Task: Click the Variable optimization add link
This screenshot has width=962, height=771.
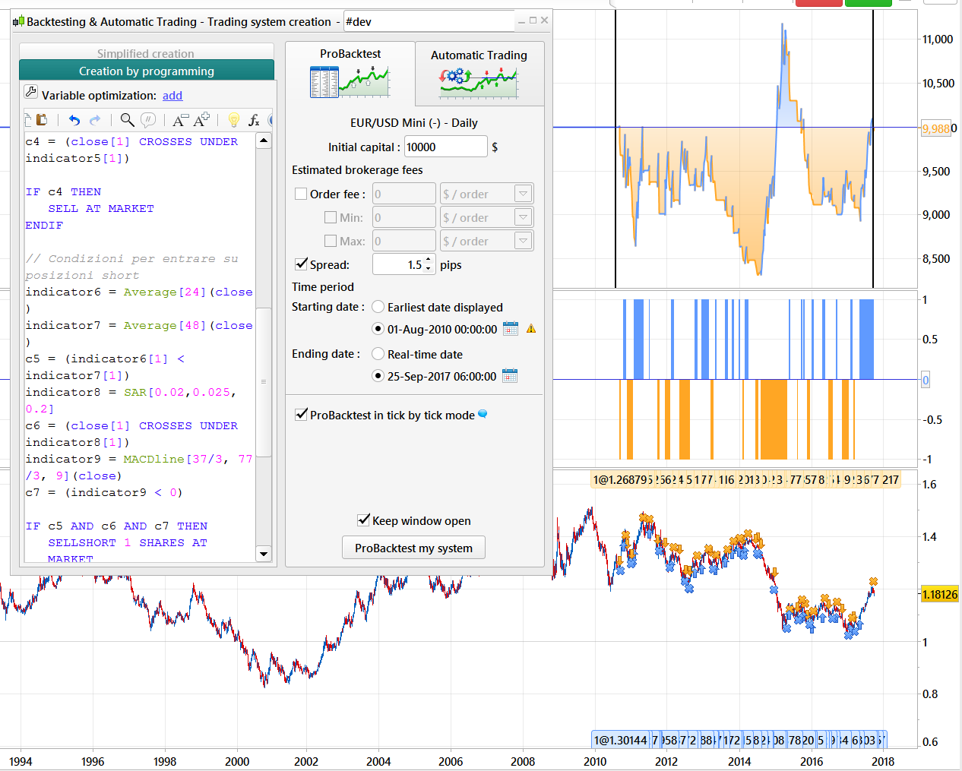Action: point(172,96)
